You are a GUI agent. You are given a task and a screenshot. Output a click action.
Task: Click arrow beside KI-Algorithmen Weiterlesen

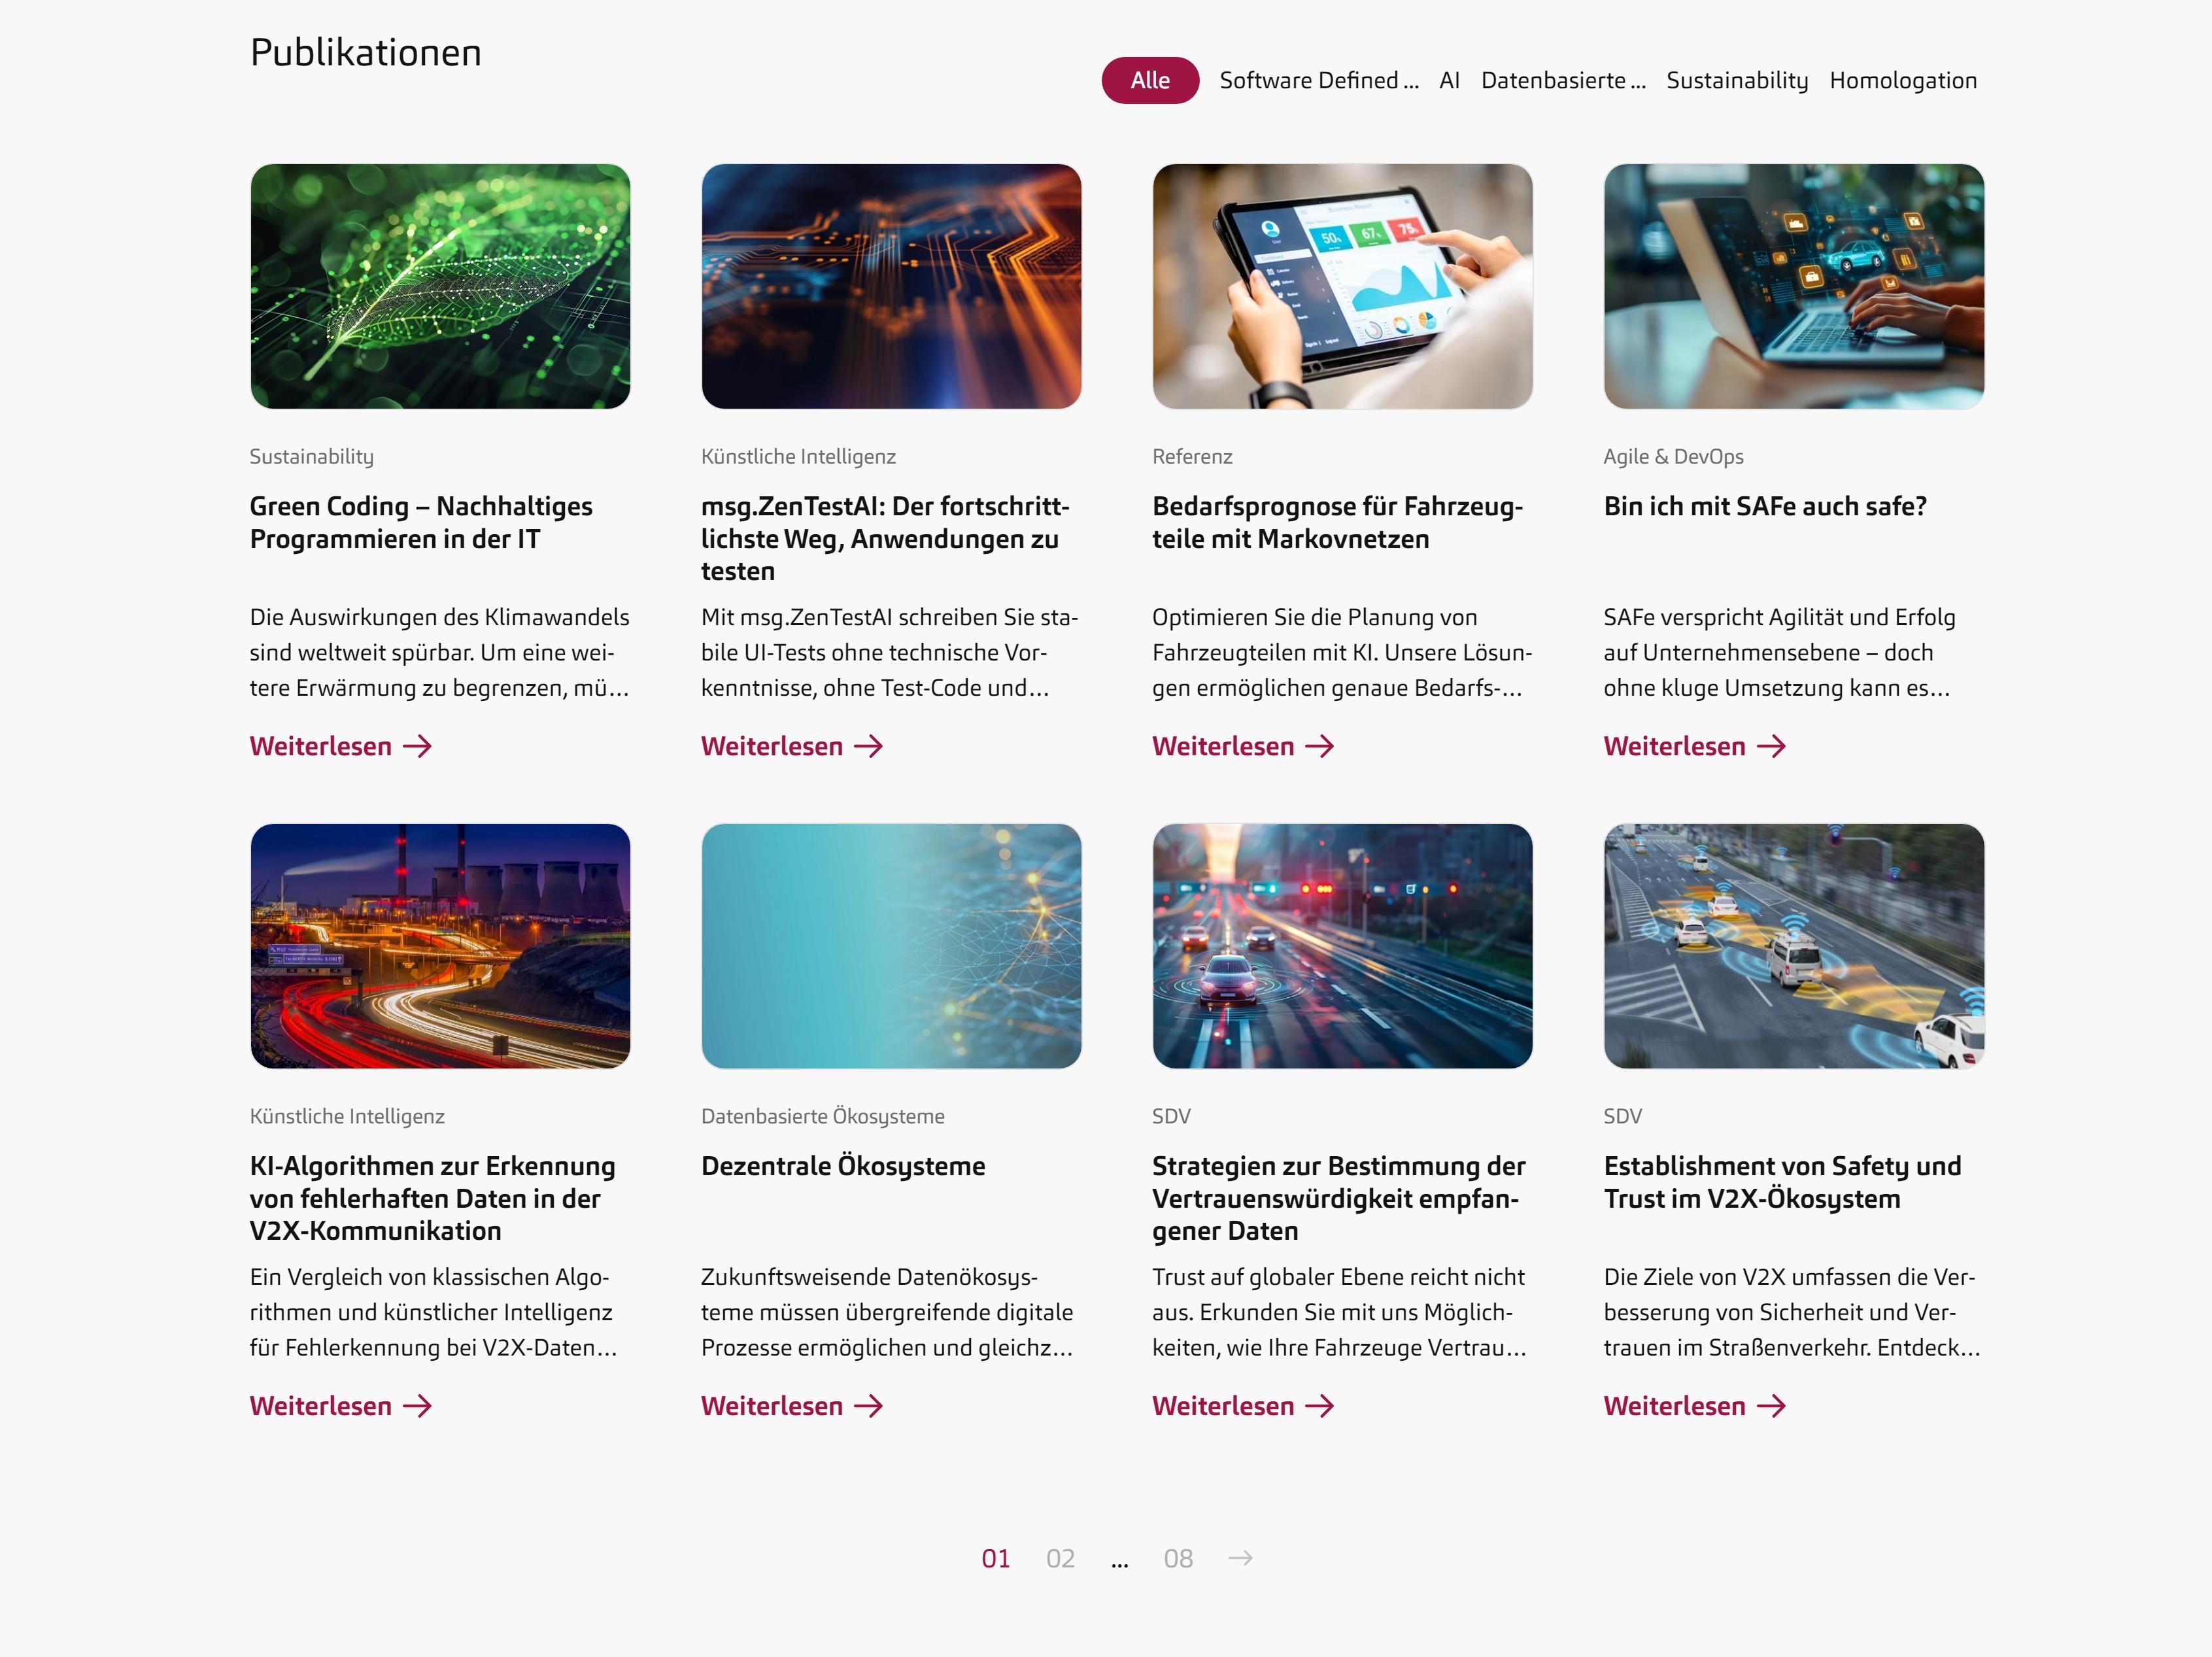pos(417,1406)
